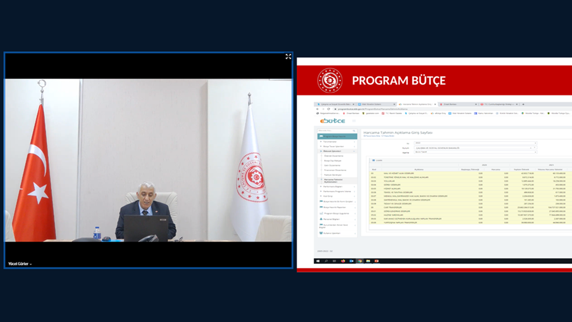572x322 pixels.
Task: Open the Aşama stage dropdown
Action: click(x=475, y=152)
